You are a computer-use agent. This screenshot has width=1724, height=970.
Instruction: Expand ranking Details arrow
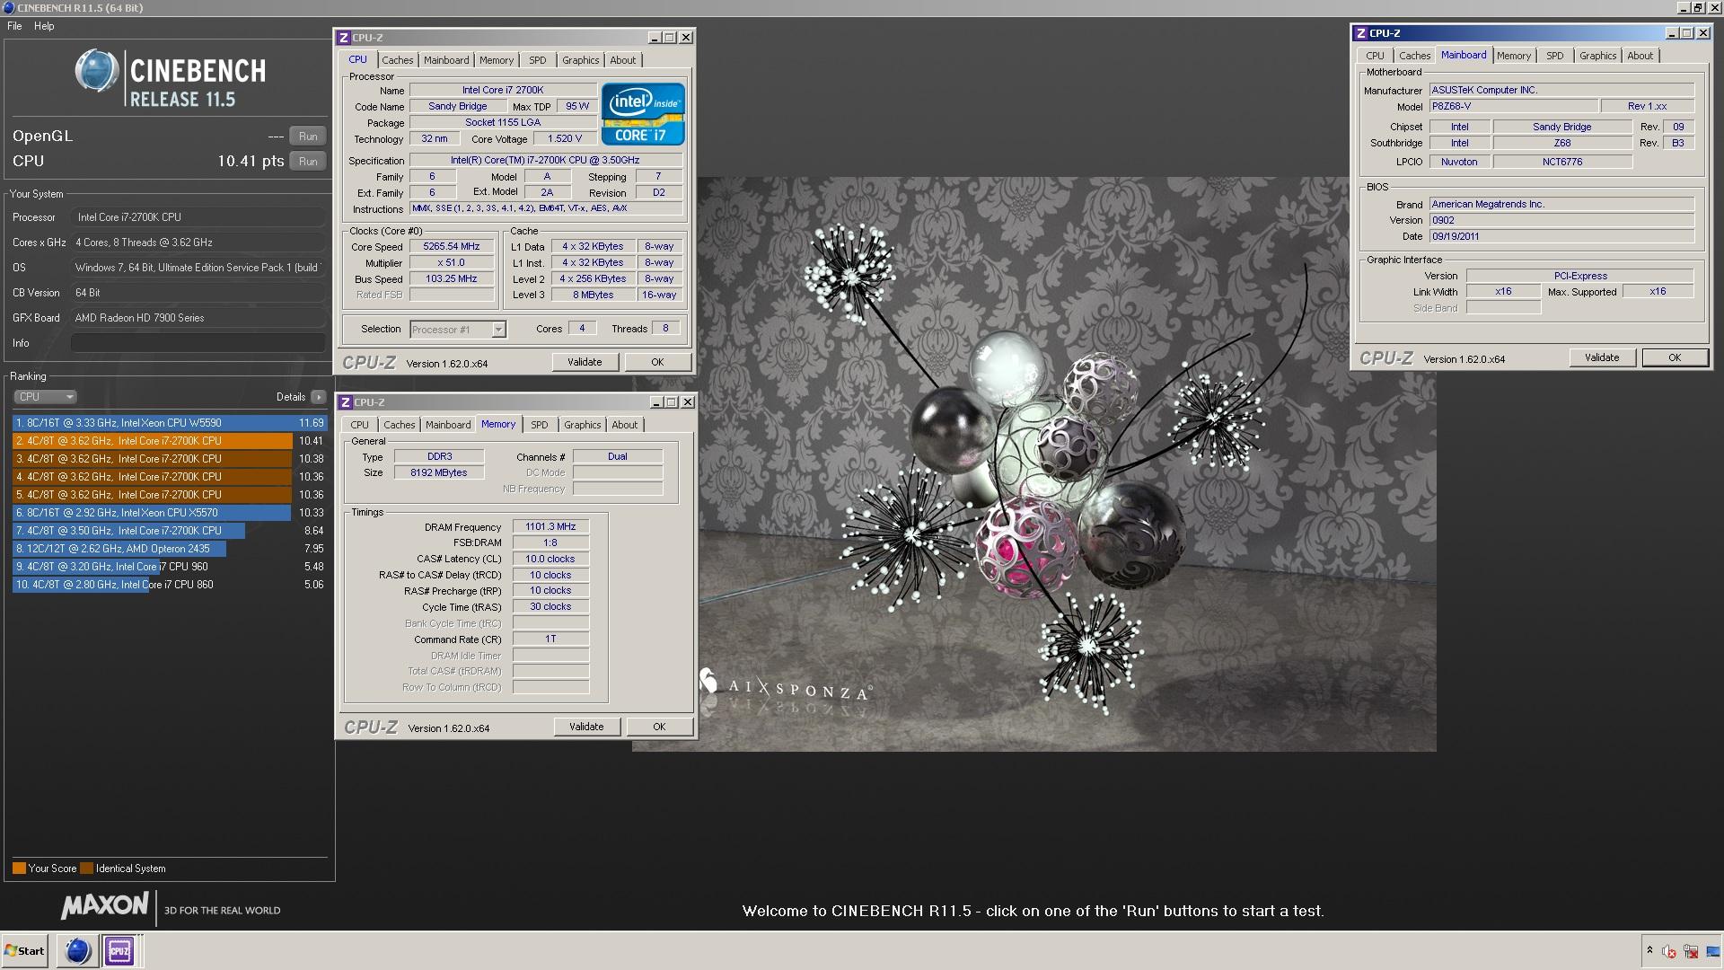(318, 397)
